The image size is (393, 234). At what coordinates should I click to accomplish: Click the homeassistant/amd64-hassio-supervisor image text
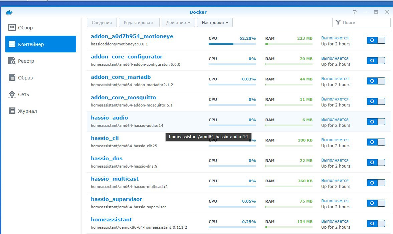pyautogui.click(x=128, y=207)
